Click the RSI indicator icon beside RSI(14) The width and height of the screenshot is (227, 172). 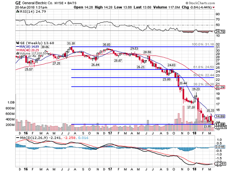(17, 11)
